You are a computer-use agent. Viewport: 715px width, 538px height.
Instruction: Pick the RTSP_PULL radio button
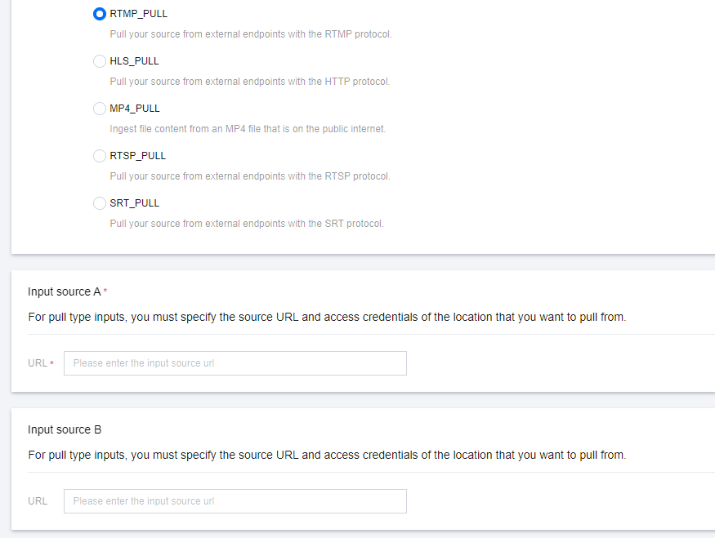pos(100,156)
